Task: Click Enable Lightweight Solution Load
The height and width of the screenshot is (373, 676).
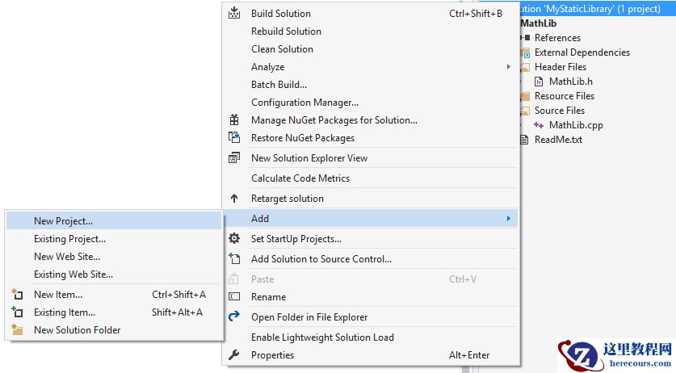Action: click(322, 337)
